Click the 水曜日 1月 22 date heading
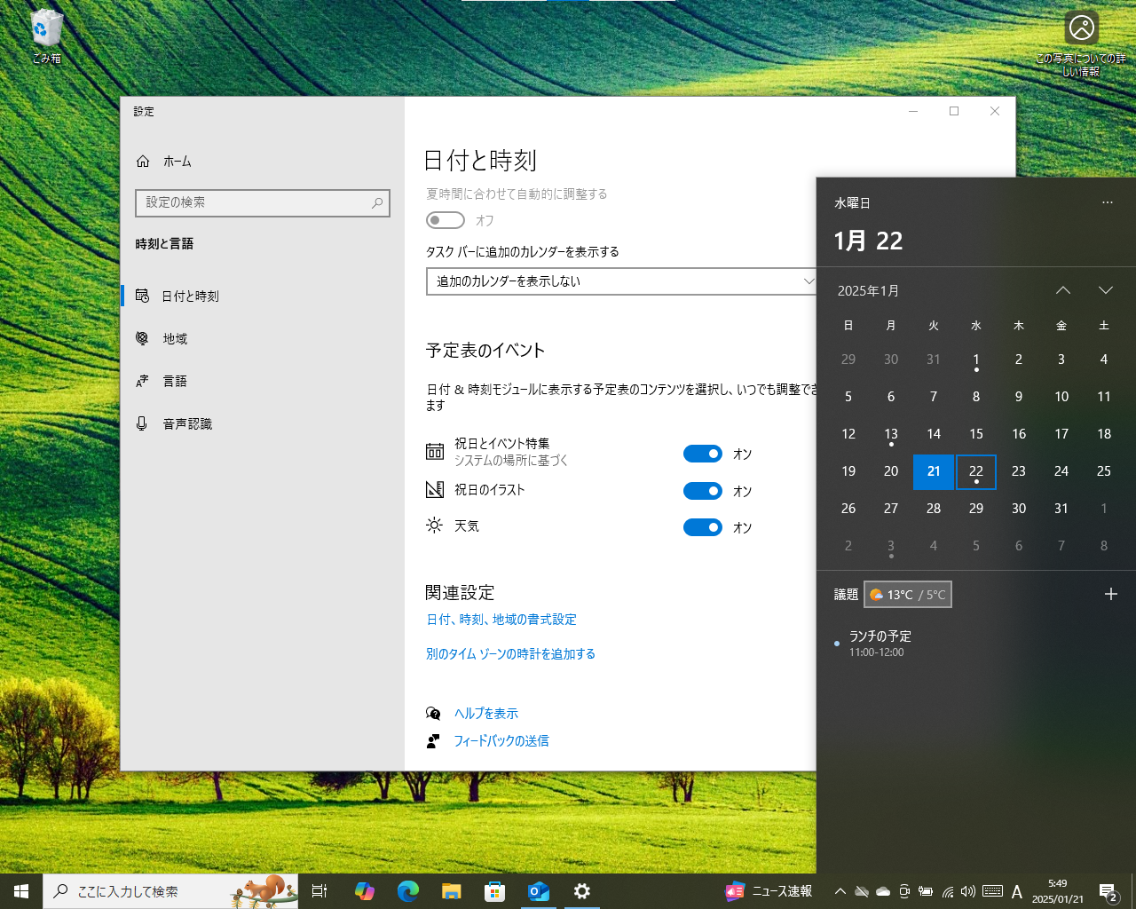This screenshot has width=1136, height=909. [x=868, y=225]
